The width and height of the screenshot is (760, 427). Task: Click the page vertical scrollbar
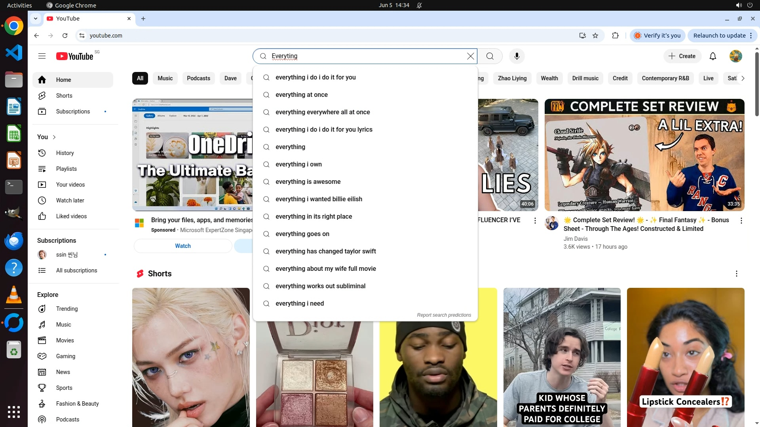click(x=757, y=83)
